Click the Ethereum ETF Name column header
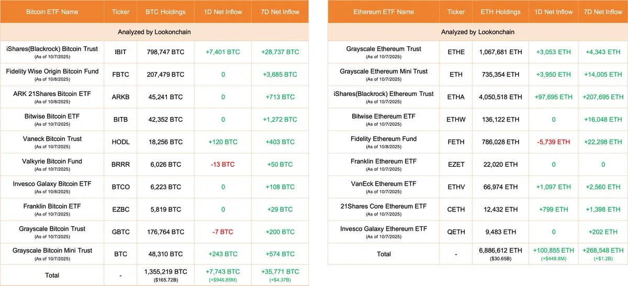Image resolution: width=628 pixels, height=286 pixels. [x=384, y=11]
